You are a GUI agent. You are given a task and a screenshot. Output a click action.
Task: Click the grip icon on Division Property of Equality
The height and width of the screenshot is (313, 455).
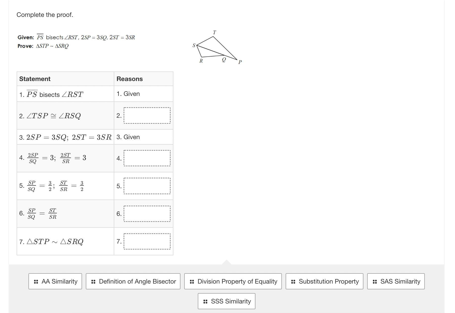pyautogui.click(x=192, y=282)
